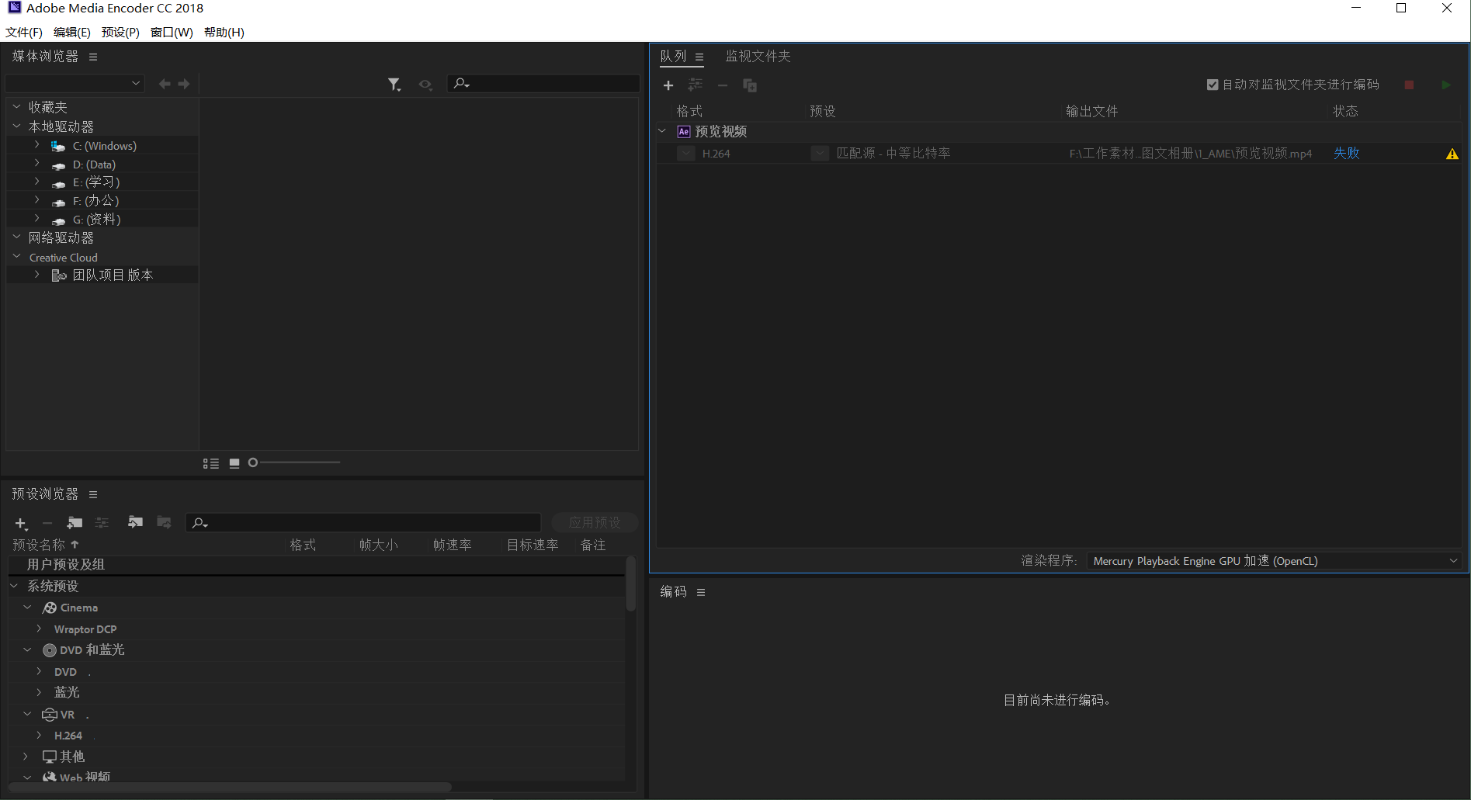Switch to the 队列 tab
The height and width of the screenshot is (800, 1471).
tap(673, 56)
